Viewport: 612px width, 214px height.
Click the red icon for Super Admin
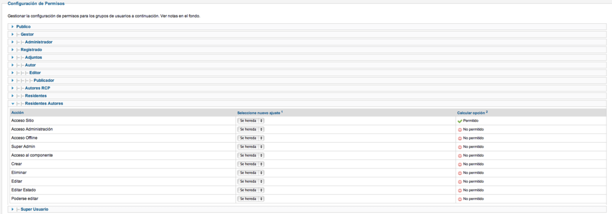(x=460, y=147)
